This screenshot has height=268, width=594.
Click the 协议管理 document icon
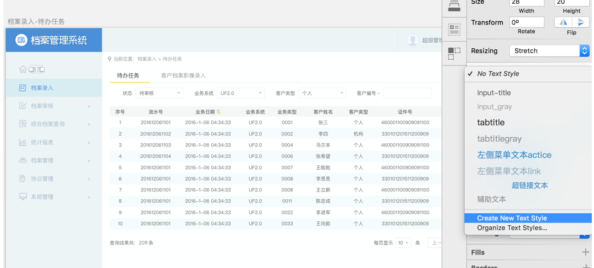point(22,178)
